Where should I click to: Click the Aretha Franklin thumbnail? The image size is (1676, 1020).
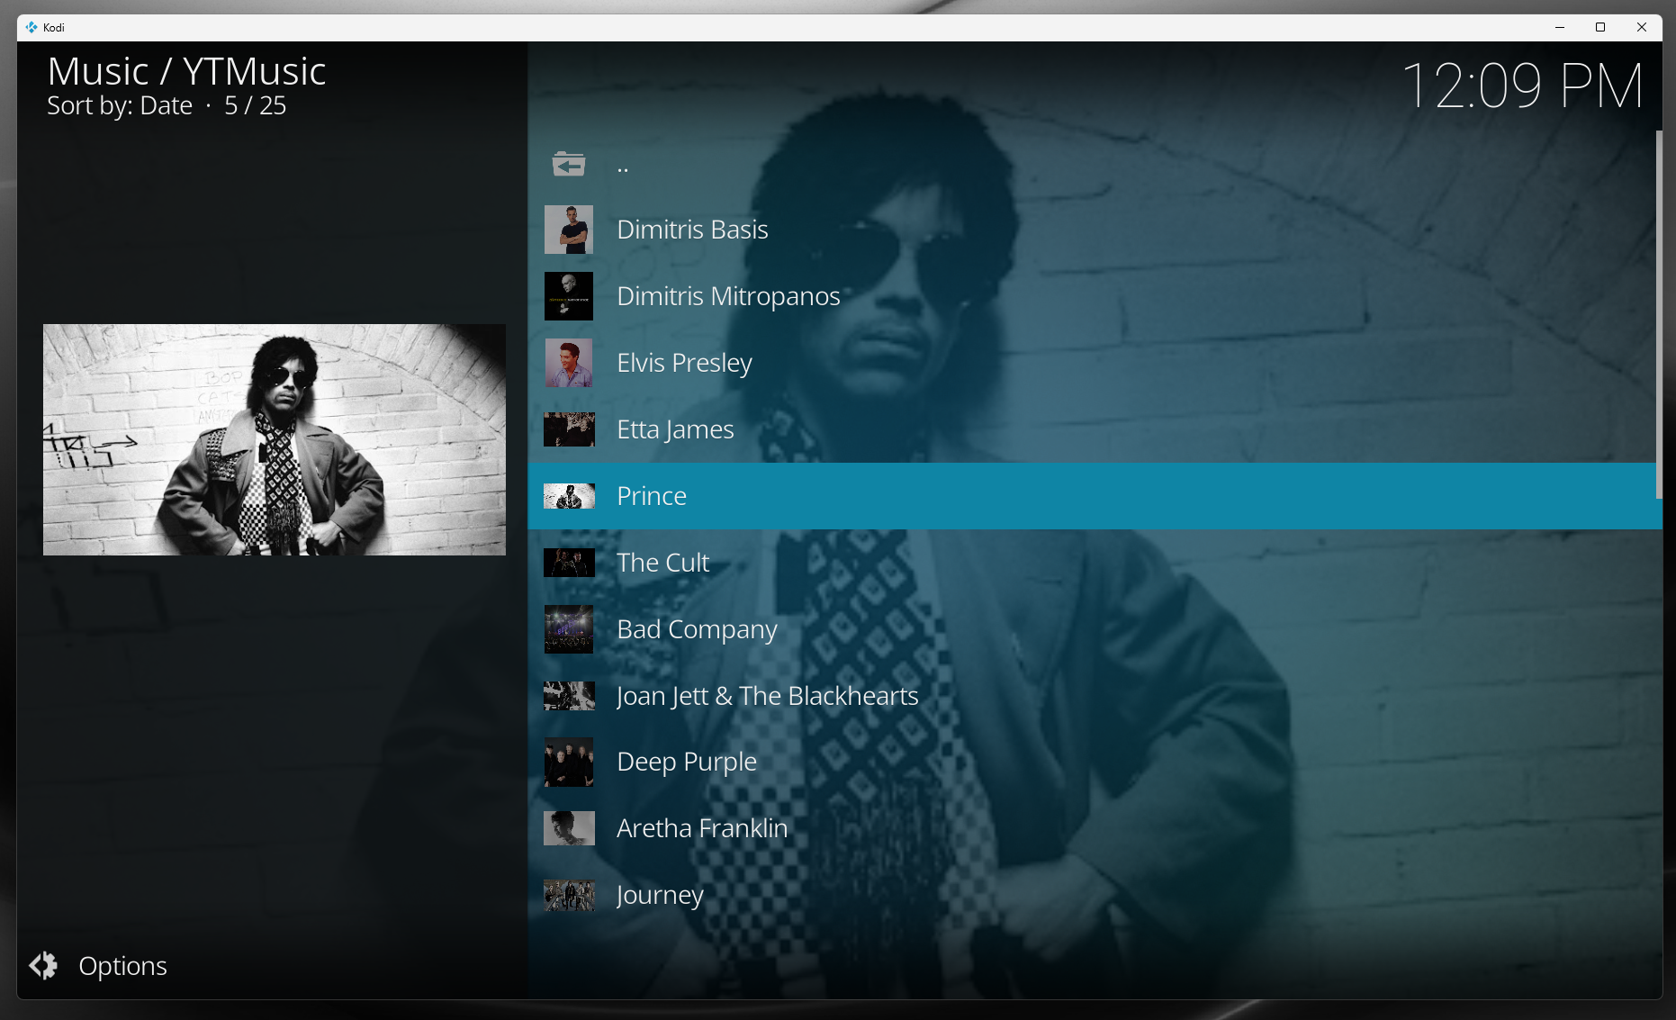coord(569,828)
